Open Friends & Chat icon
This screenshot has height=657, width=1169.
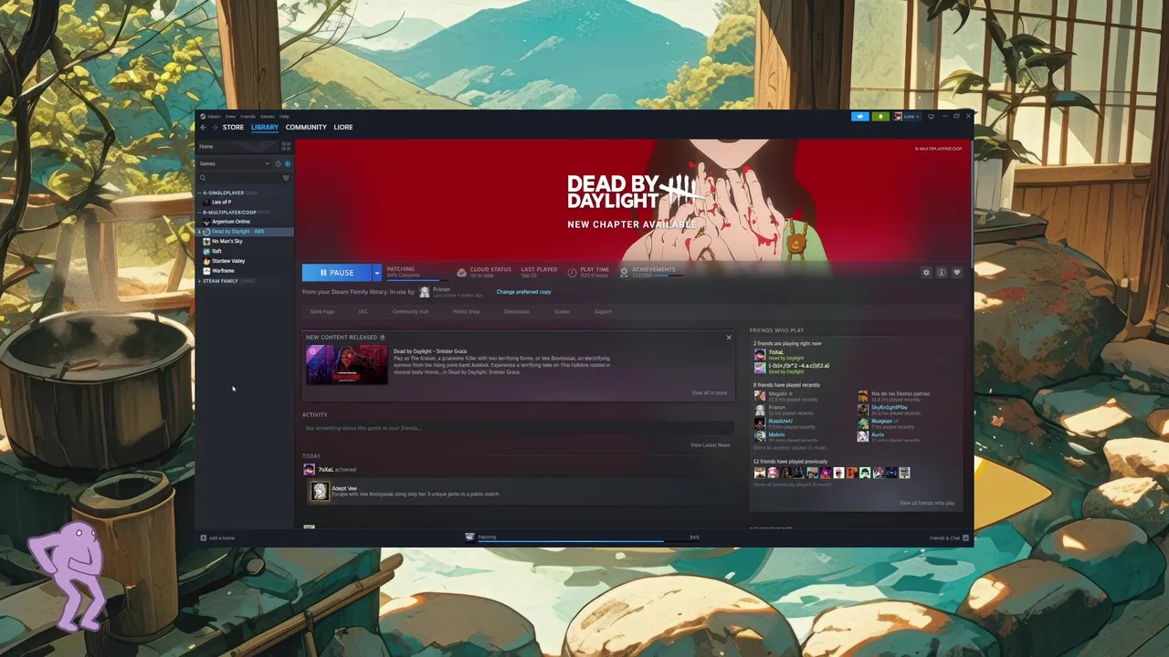click(x=966, y=537)
